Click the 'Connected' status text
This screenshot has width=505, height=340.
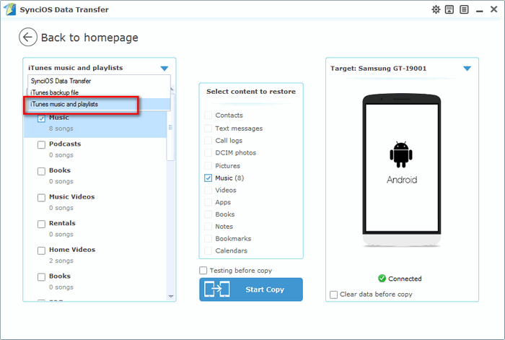405,279
